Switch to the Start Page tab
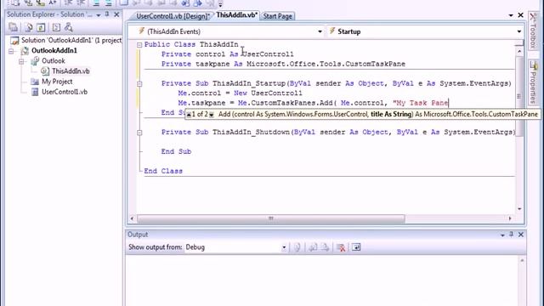 pyautogui.click(x=277, y=16)
